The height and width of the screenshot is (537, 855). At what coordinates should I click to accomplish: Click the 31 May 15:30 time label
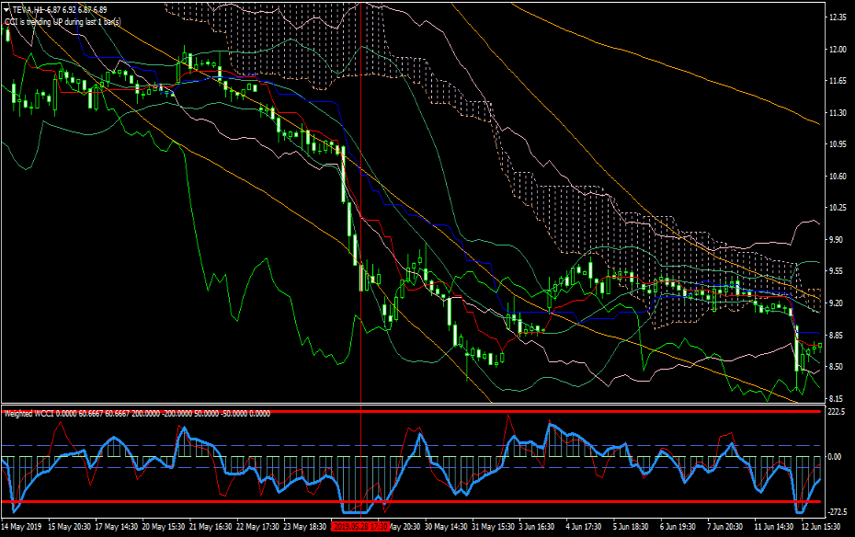click(492, 527)
